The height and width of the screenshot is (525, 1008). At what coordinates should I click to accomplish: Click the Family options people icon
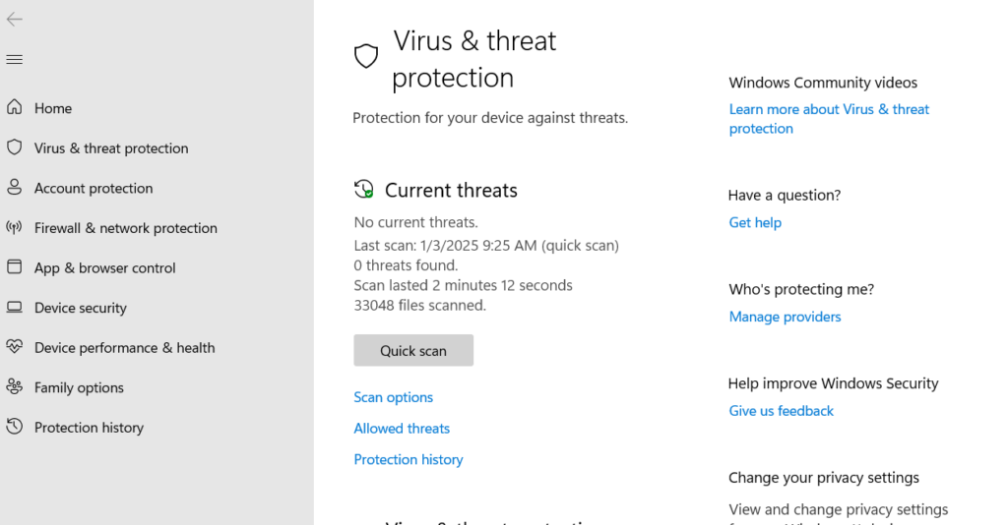coord(14,386)
